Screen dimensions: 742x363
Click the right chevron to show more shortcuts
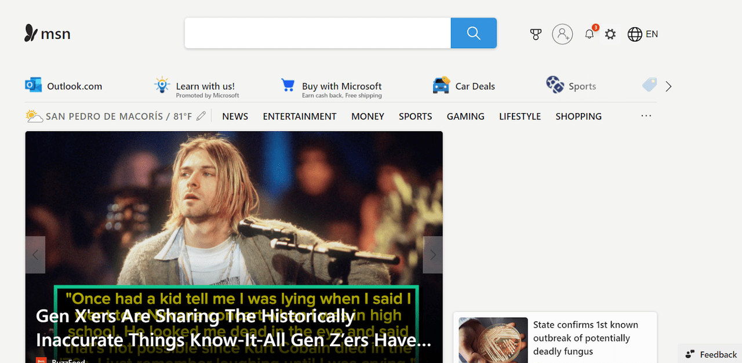click(x=668, y=86)
